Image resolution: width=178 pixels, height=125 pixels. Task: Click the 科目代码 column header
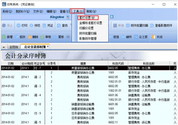(118, 63)
